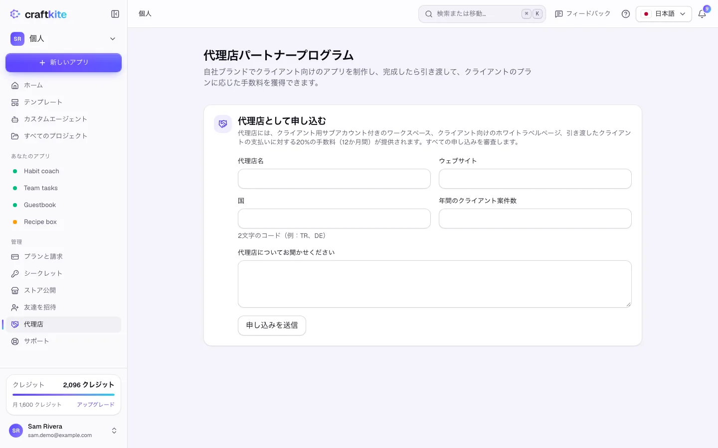Click the 代理店名 input field
This screenshot has width=718, height=448.
point(334,179)
